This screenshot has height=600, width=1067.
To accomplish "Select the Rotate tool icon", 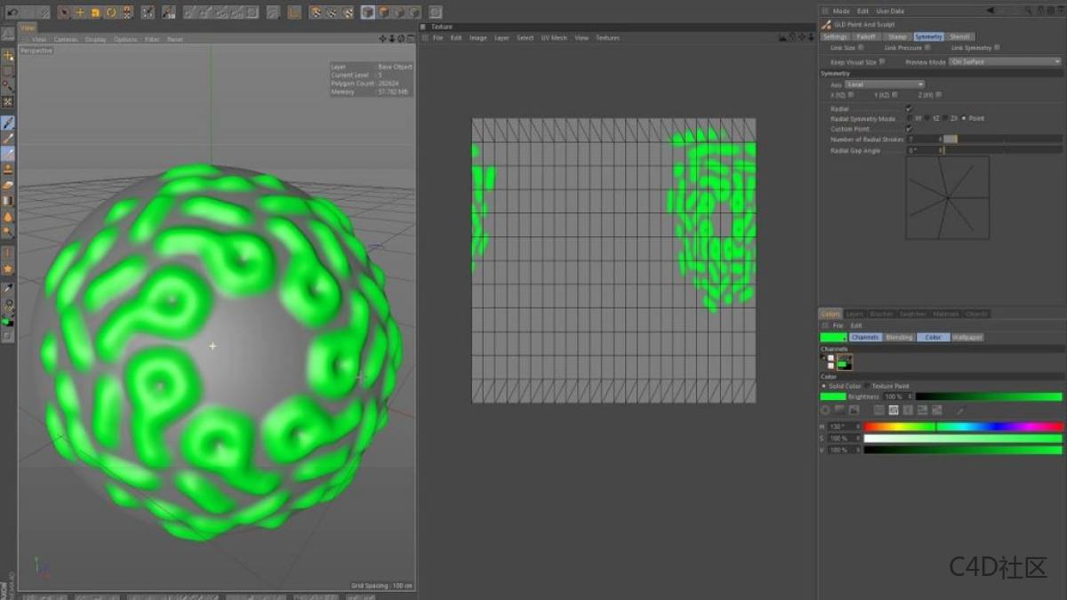I will 110,12.
